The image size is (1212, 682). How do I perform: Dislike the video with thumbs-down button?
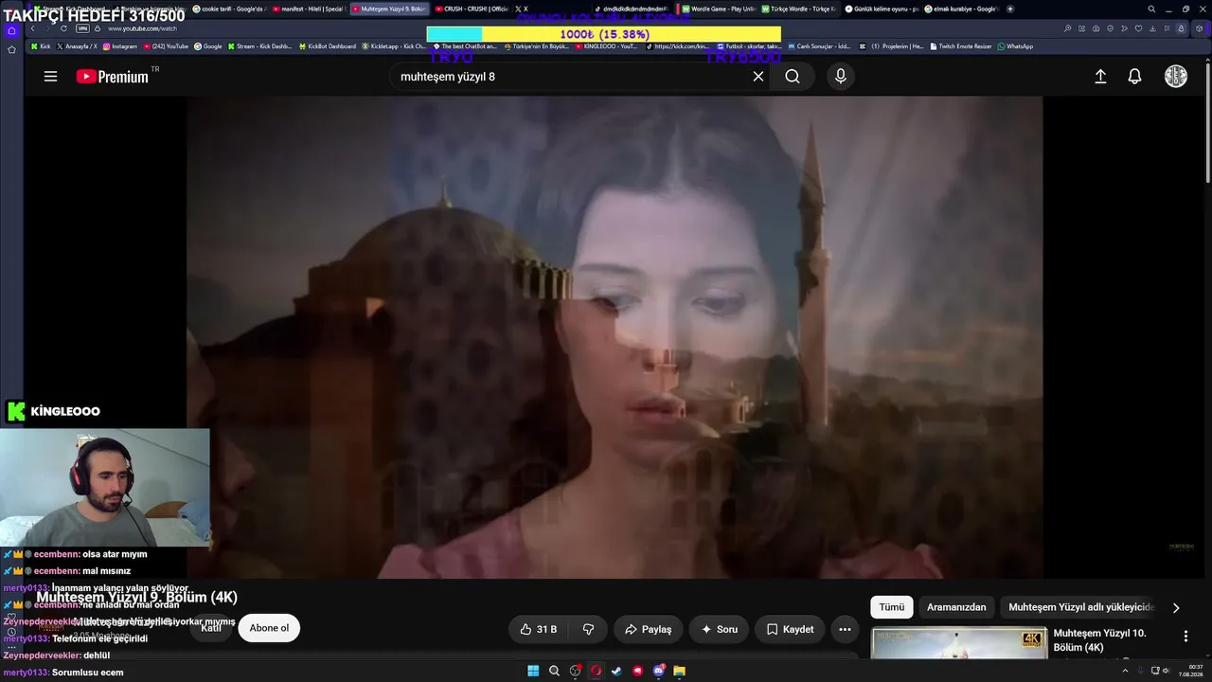pos(588,629)
